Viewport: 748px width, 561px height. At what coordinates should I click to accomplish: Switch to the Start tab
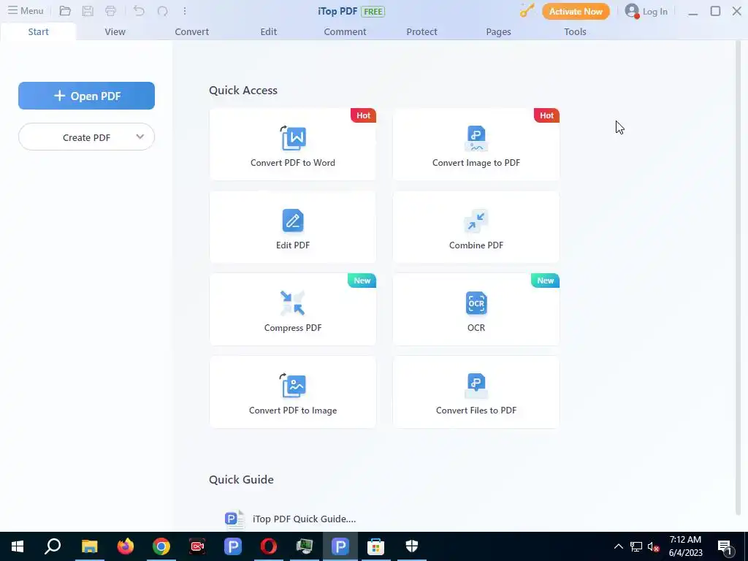[38, 31]
